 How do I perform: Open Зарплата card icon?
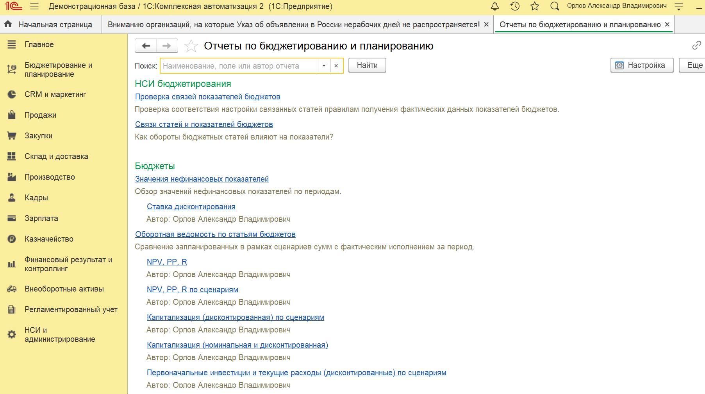point(12,218)
